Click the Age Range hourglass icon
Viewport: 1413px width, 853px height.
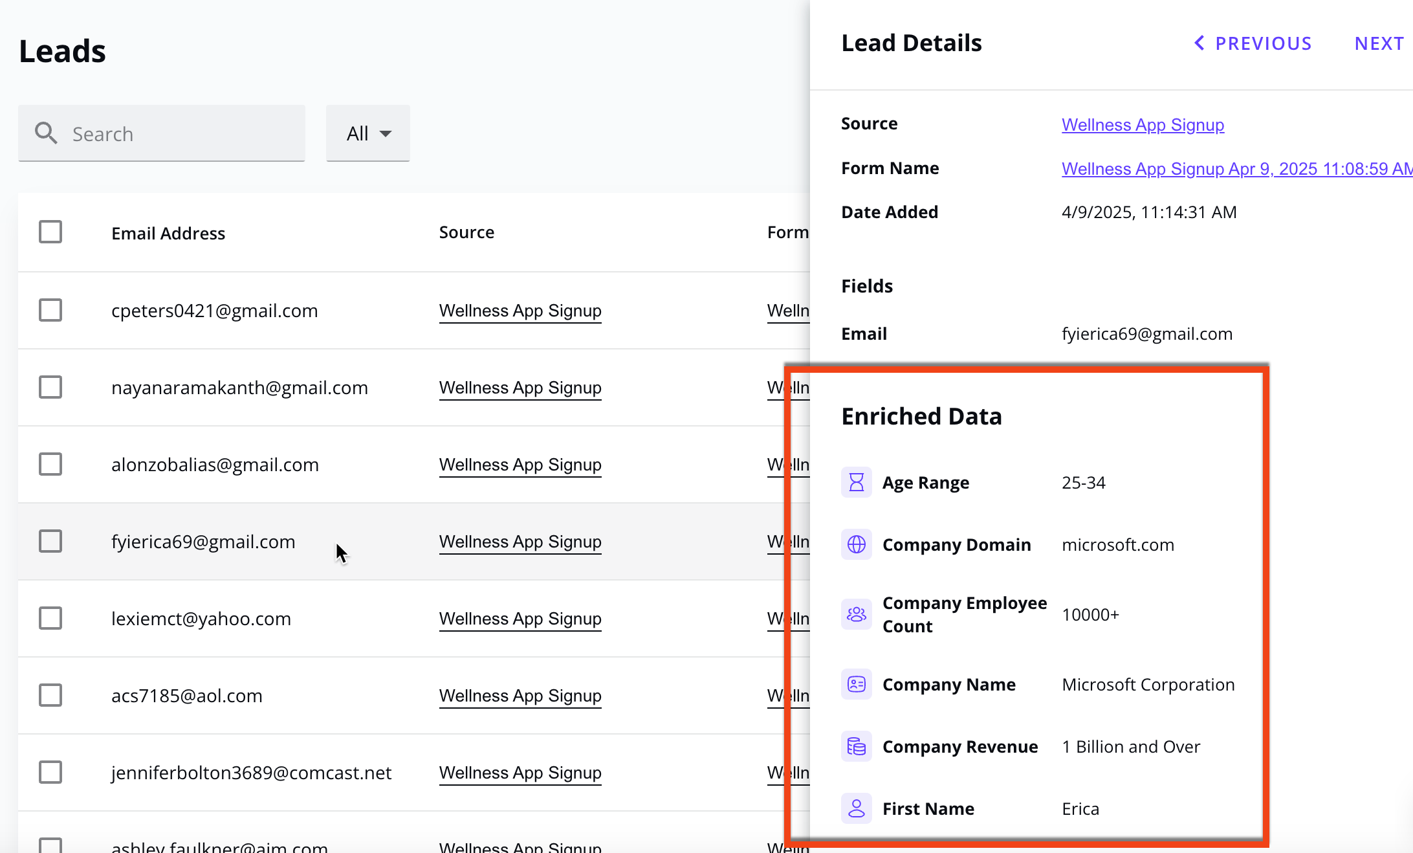tap(856, 482)
